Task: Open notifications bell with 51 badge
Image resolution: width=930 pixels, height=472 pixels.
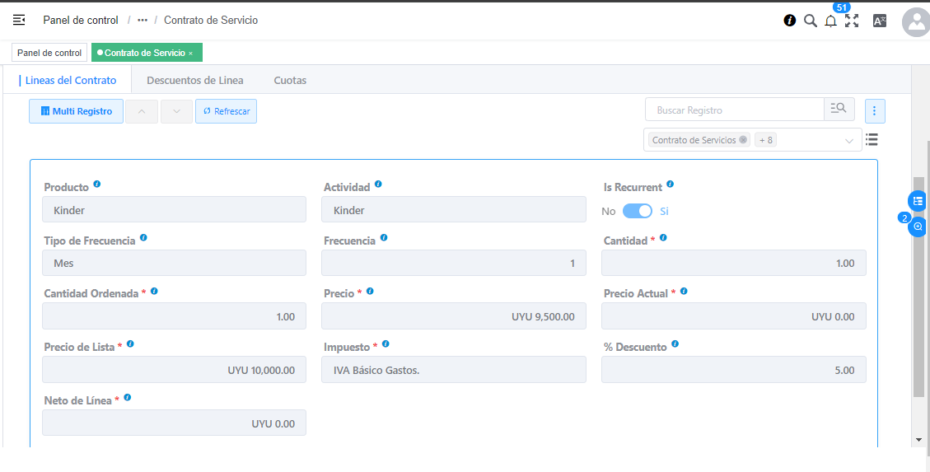Action: [830, 21]
